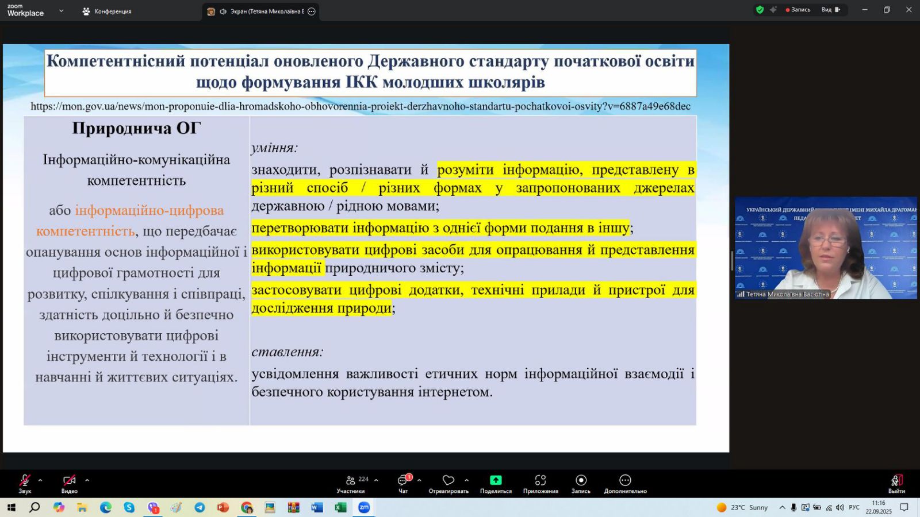This screenshot has height=517, width=920.
Task: Open Paint from the taskbar
Action: pyautogui.click(x=176, y=507)
